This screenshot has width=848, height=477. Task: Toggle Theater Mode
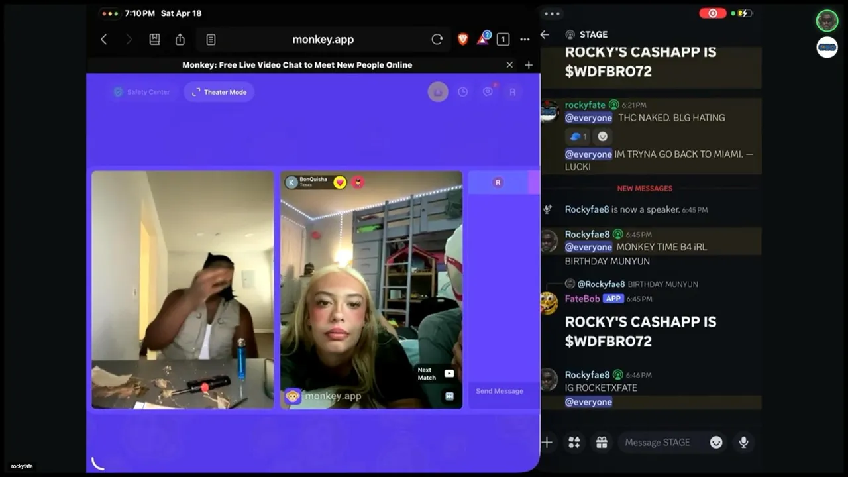click(x=219, y=92)
